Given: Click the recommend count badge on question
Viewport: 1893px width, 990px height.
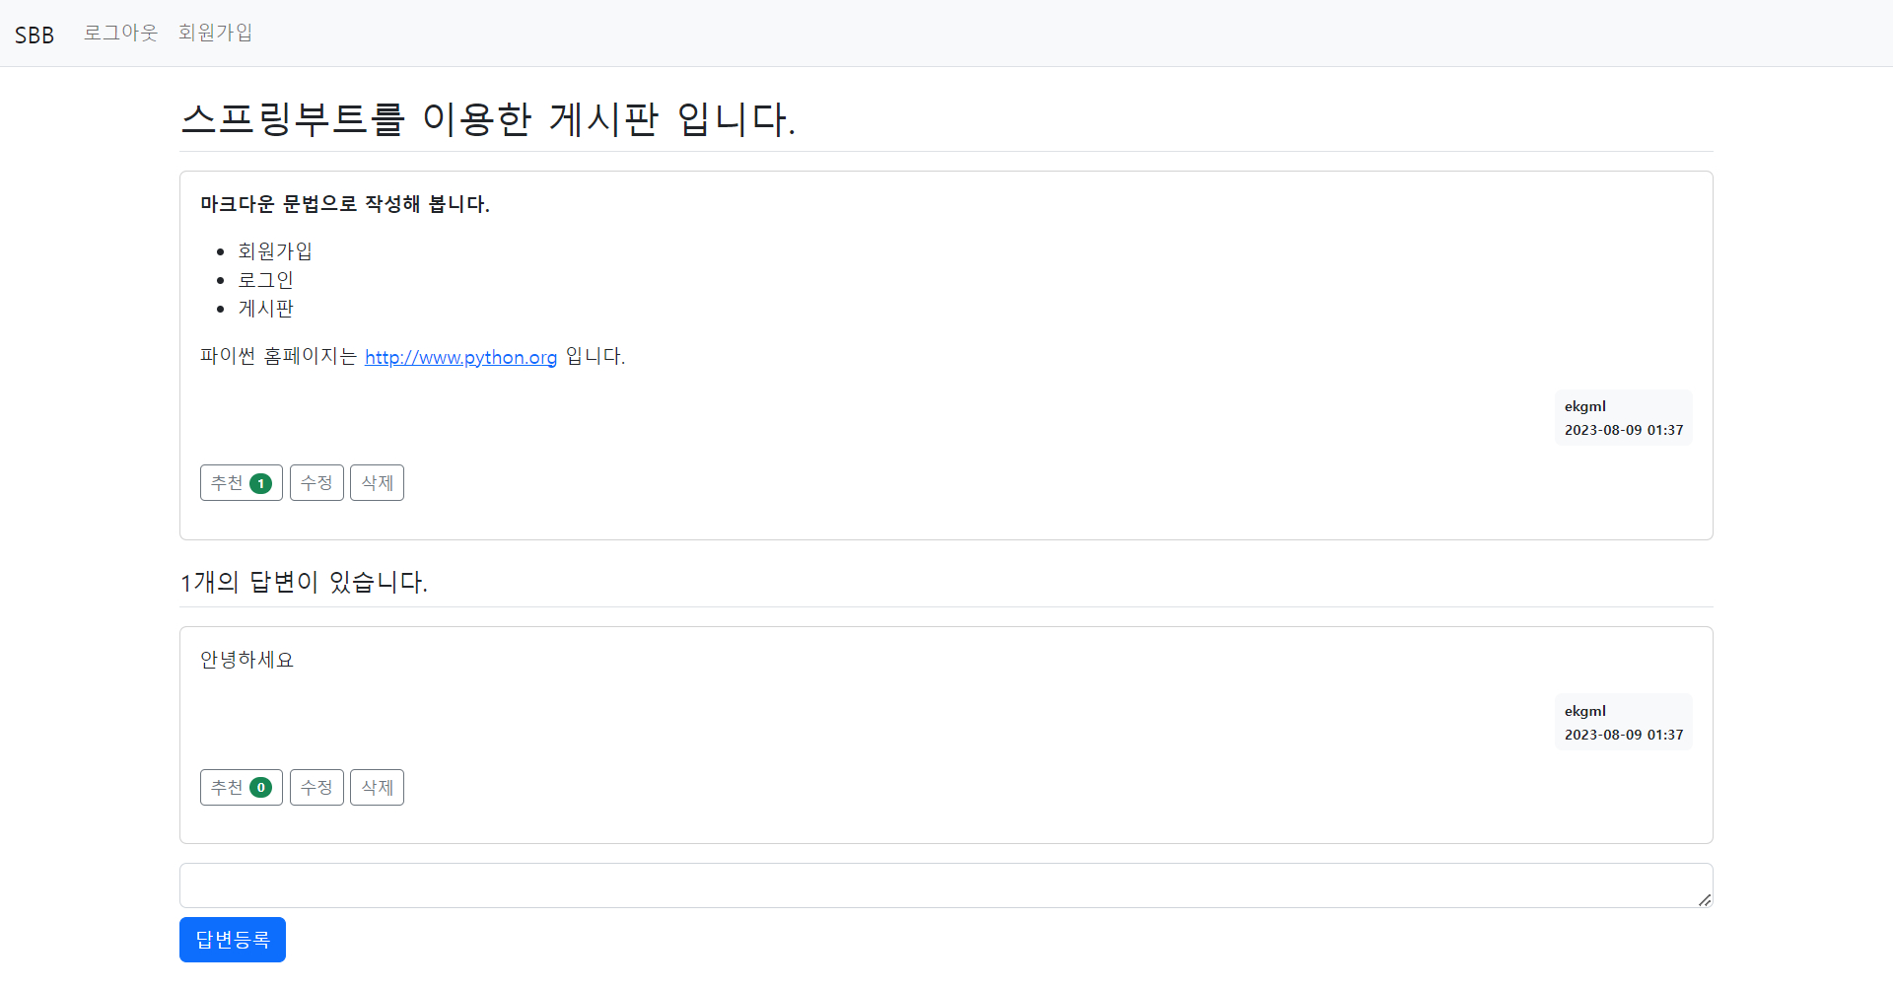Looking at the screenshot, I should (260, 483).
